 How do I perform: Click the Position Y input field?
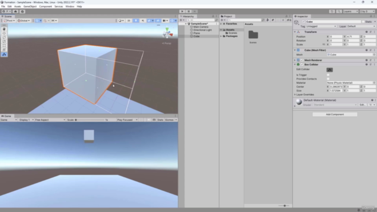click(353, 37)
